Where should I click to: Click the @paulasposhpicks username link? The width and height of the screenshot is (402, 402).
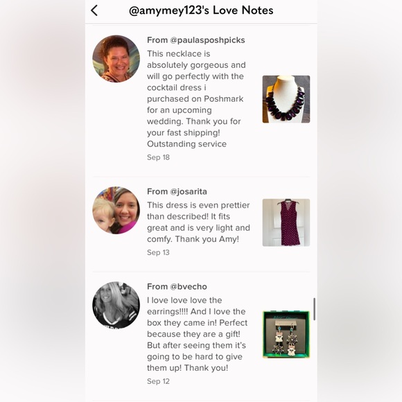207,40
